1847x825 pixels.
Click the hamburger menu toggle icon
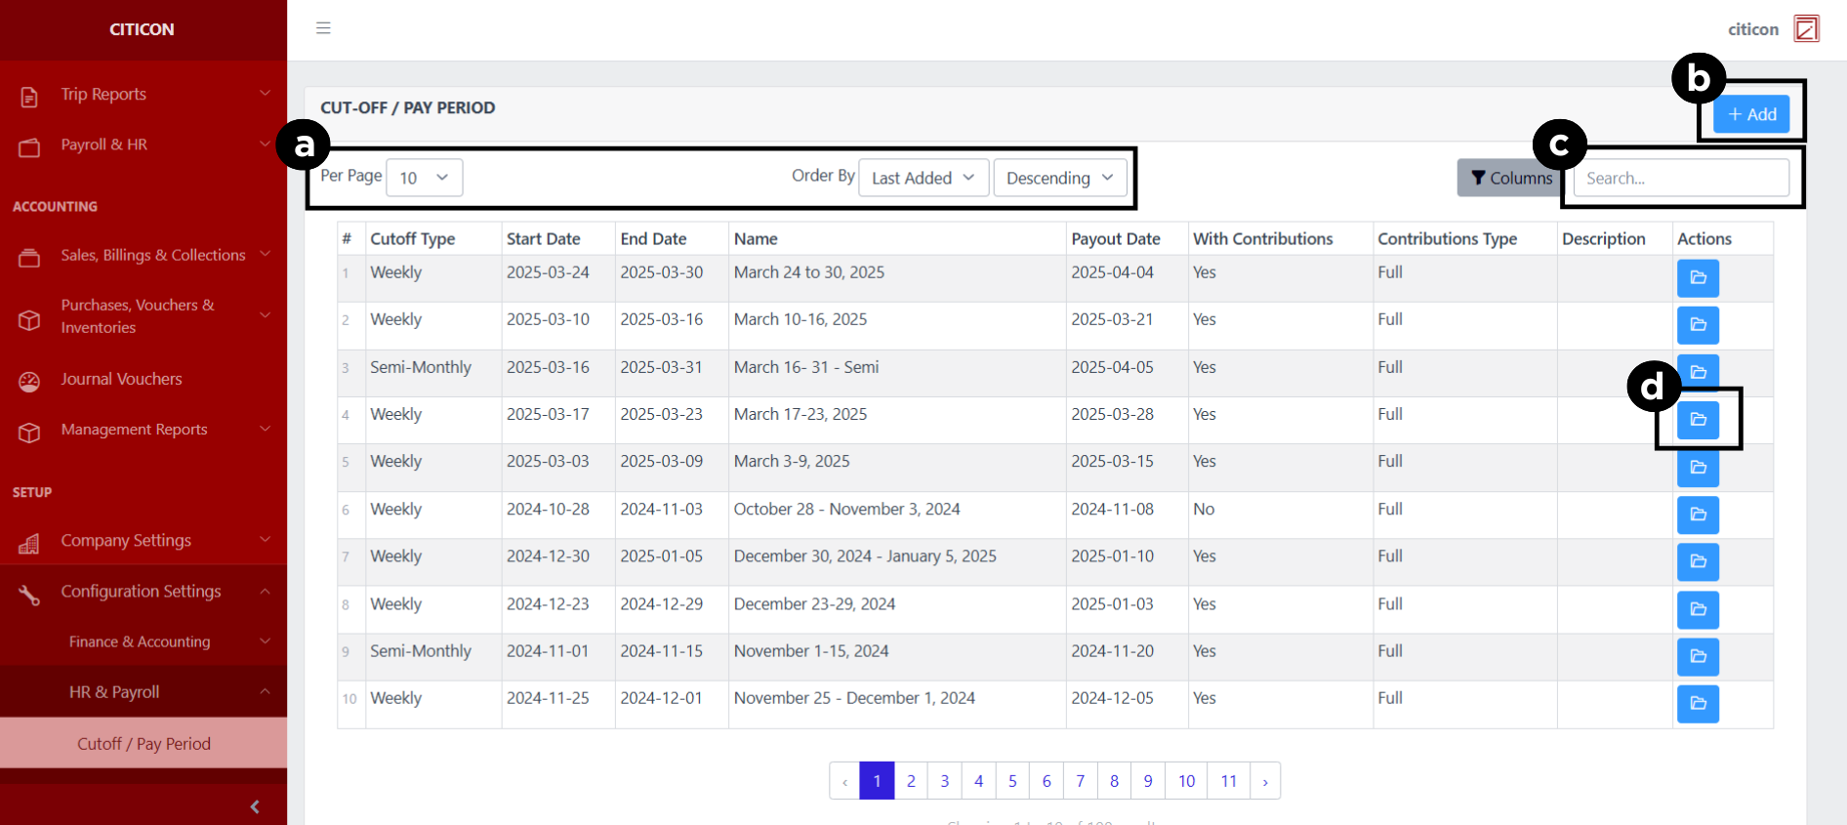tap(323, 28)
